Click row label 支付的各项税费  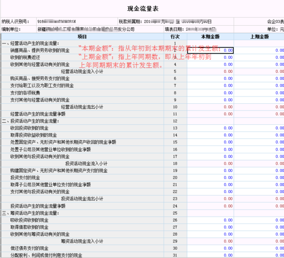(25, 93)
